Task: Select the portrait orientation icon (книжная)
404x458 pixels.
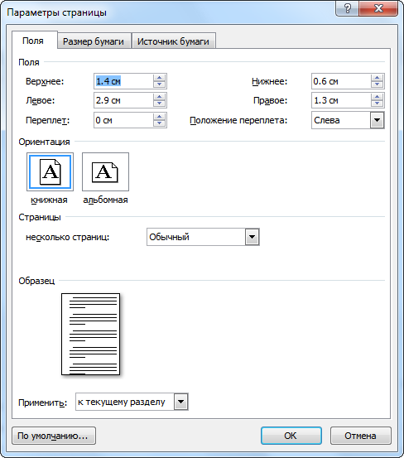Action: [x=50, y=171]
